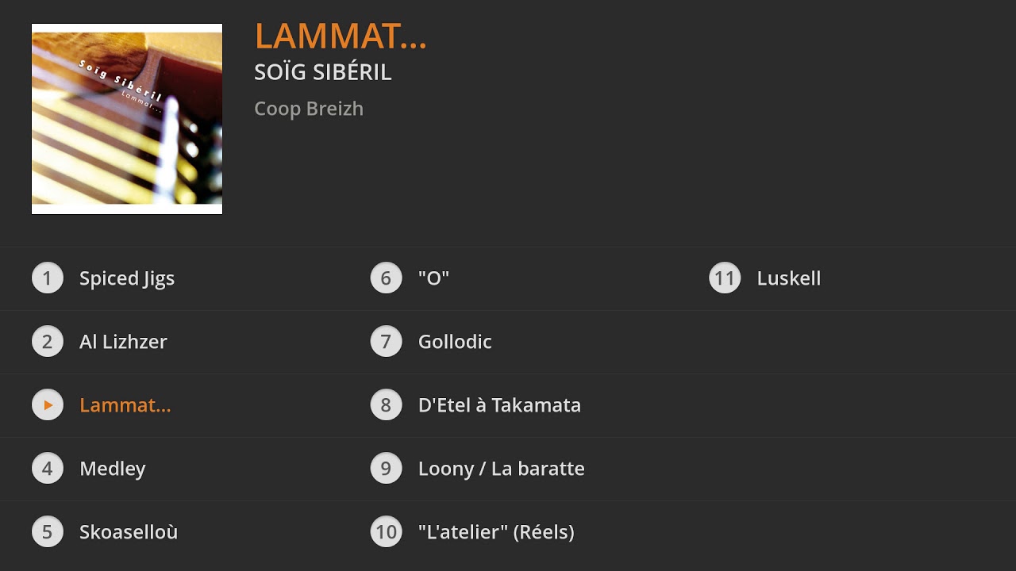Click the track 4 number badge

48,469
